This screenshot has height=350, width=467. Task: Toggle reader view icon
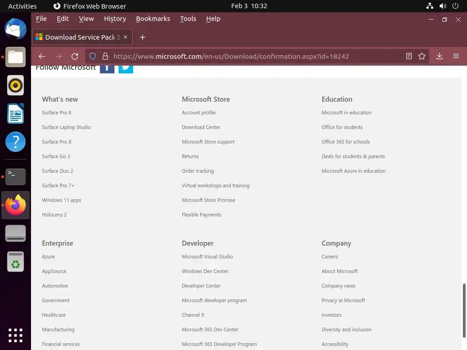coord(409,56)
